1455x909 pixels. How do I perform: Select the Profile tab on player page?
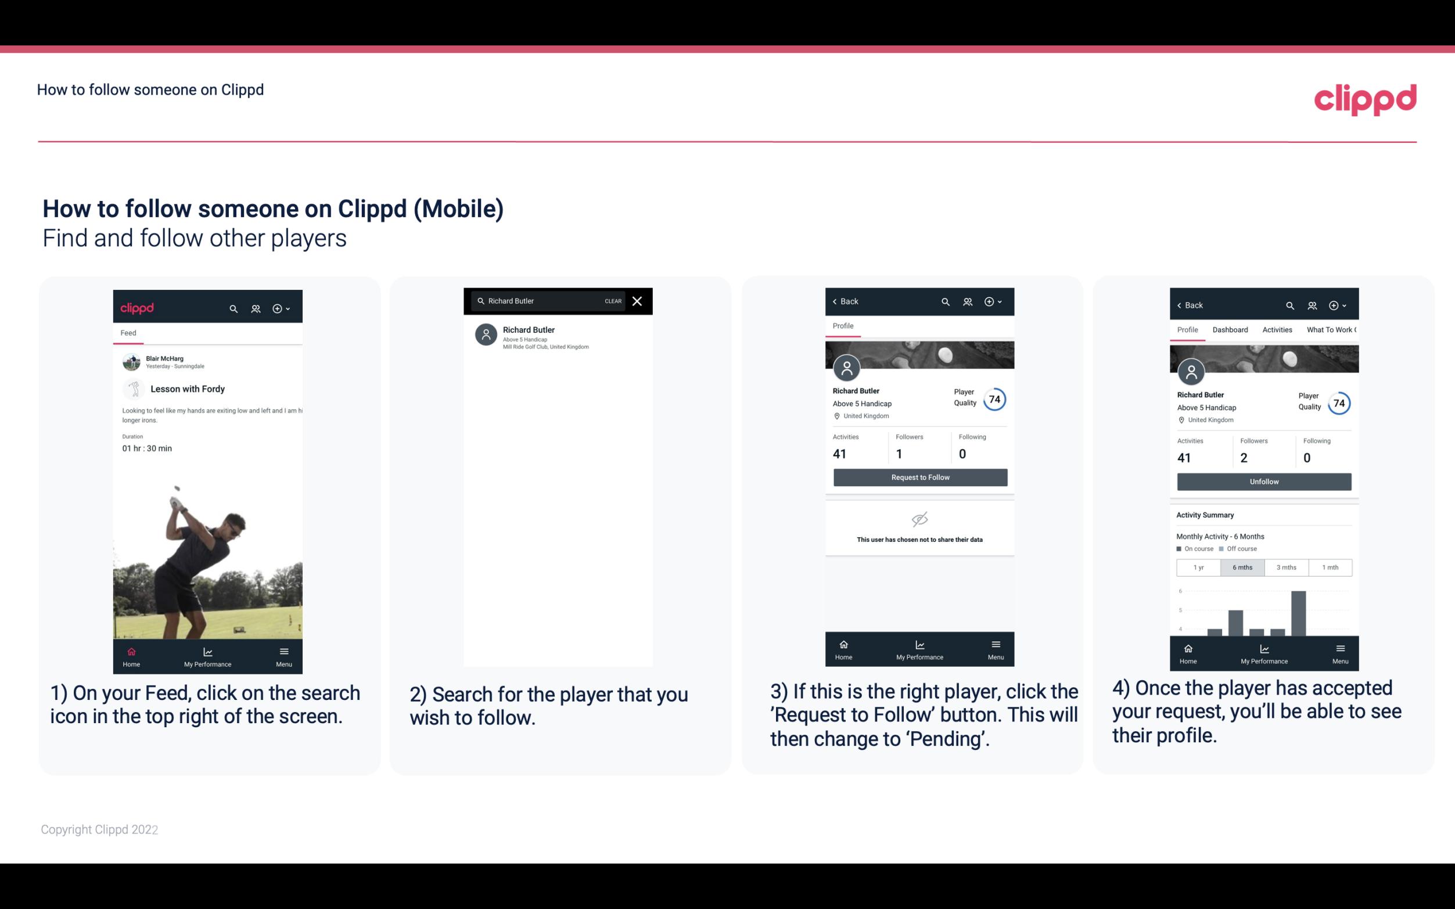[844, 326]
